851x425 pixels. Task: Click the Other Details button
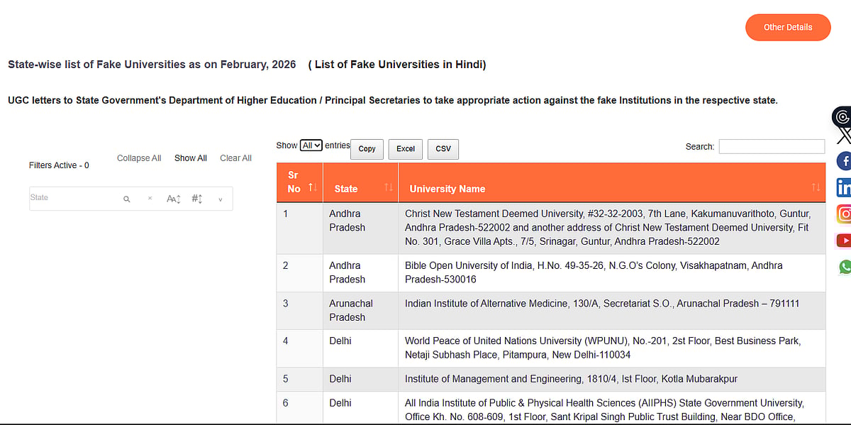click(788, 27)
